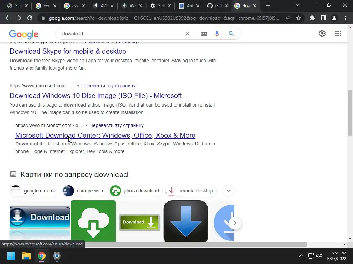Submit search with magnifier icon
353x264 pixels.
231,34
